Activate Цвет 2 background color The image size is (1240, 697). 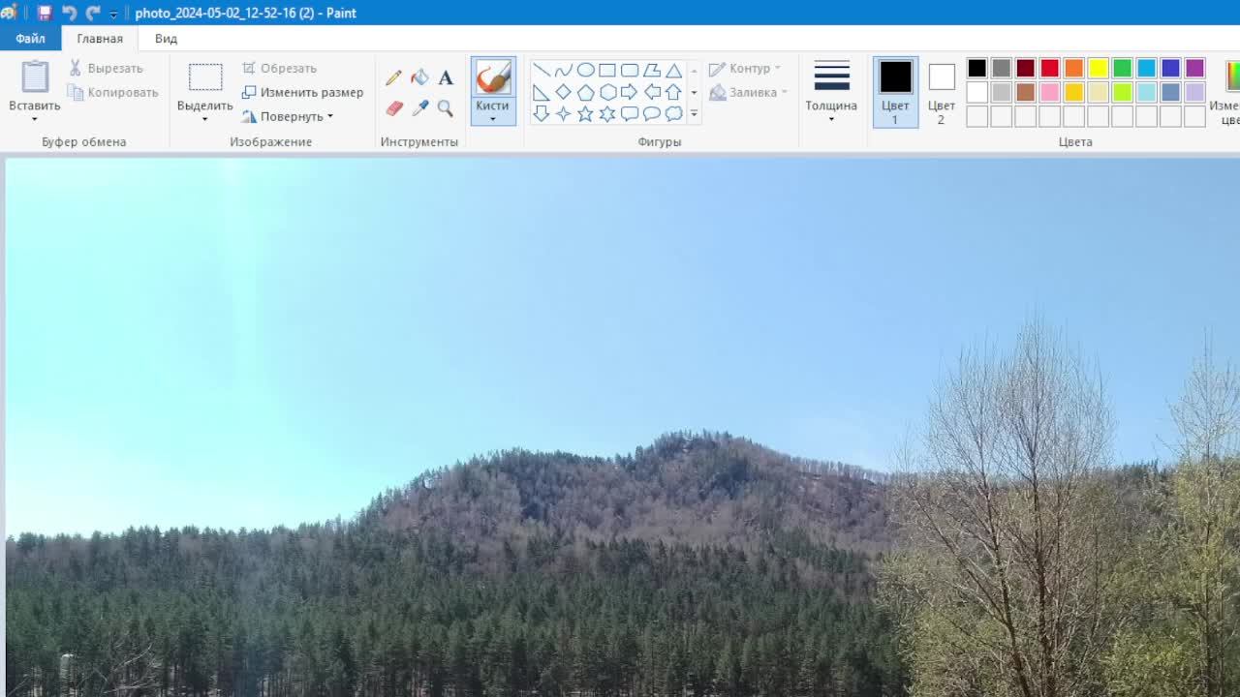pyautogui.click(x=941, y=92)
